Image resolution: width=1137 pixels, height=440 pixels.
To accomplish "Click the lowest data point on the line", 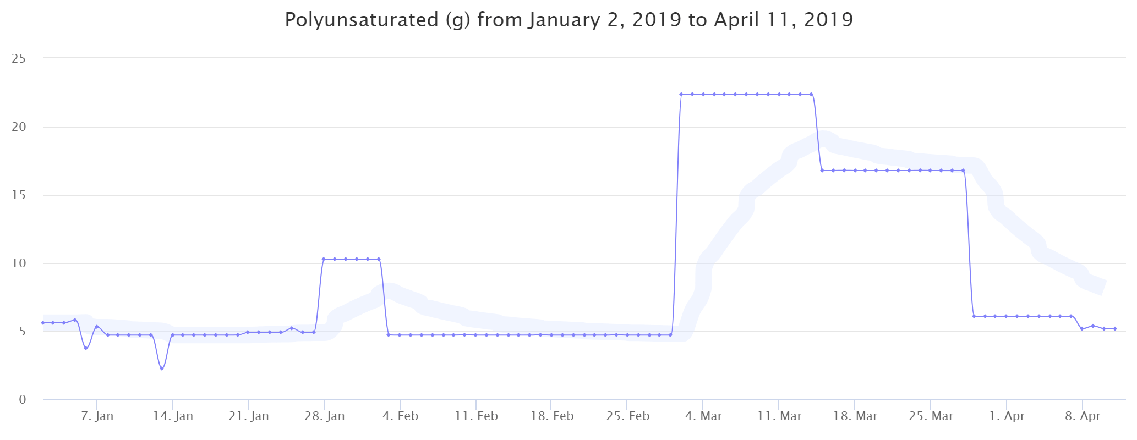I will pyautogui.click(x=162, y=369).
